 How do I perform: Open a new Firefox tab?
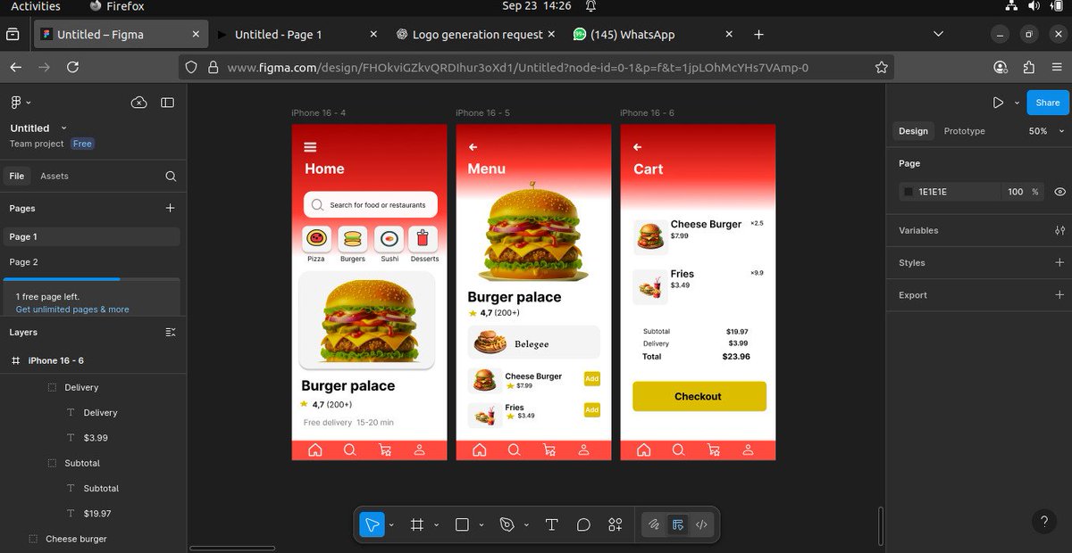(x=758, y=35)
